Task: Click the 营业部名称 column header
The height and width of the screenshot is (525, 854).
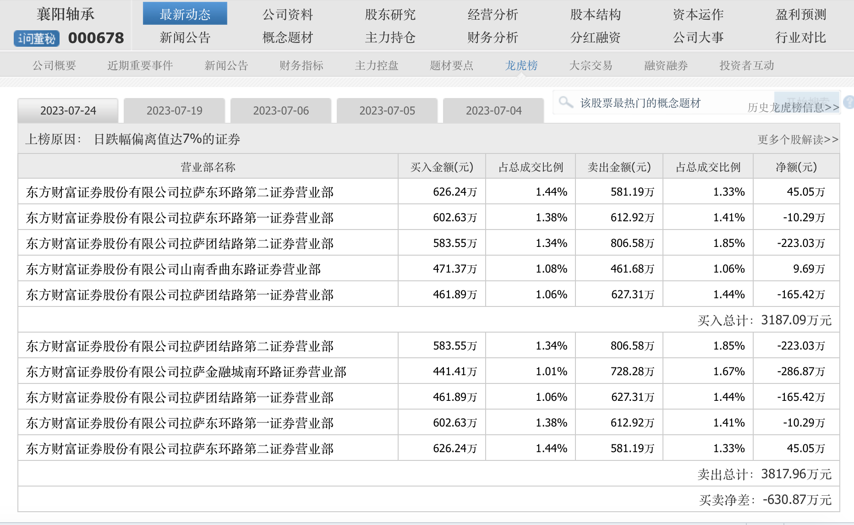Action: (x=208, y=167)
